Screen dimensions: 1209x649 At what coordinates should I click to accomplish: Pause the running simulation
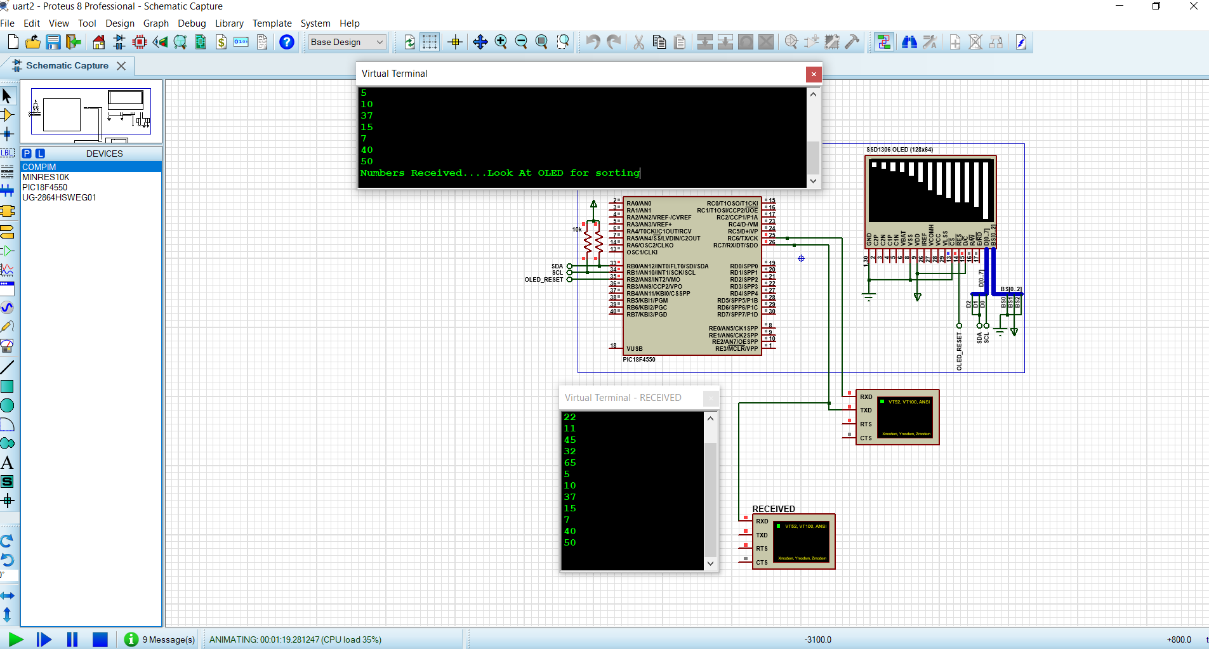[72, 639]
